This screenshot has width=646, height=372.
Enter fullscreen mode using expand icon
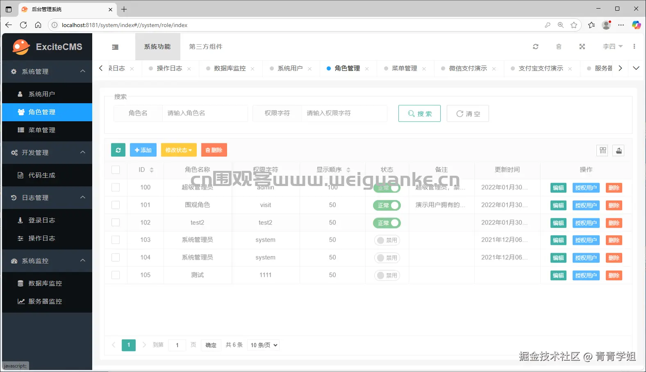(582, 47)
